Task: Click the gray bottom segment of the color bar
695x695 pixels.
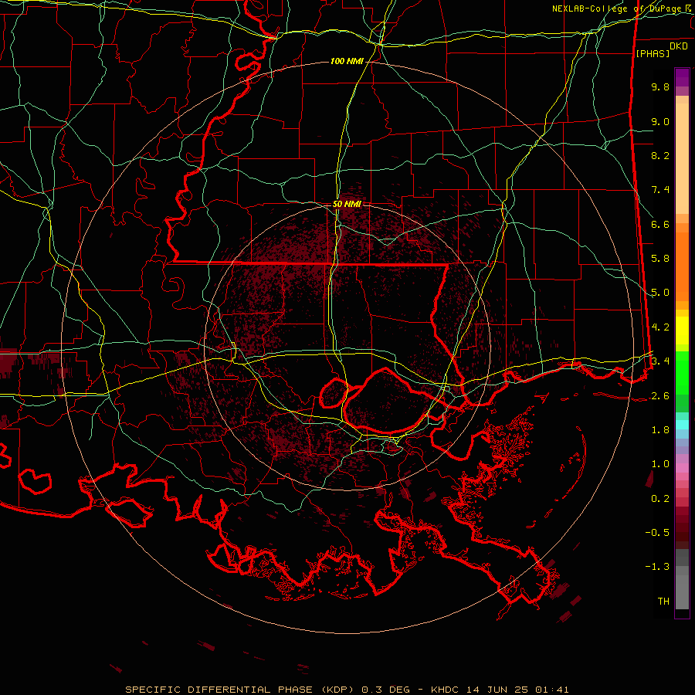Action: tap(682, 592)
